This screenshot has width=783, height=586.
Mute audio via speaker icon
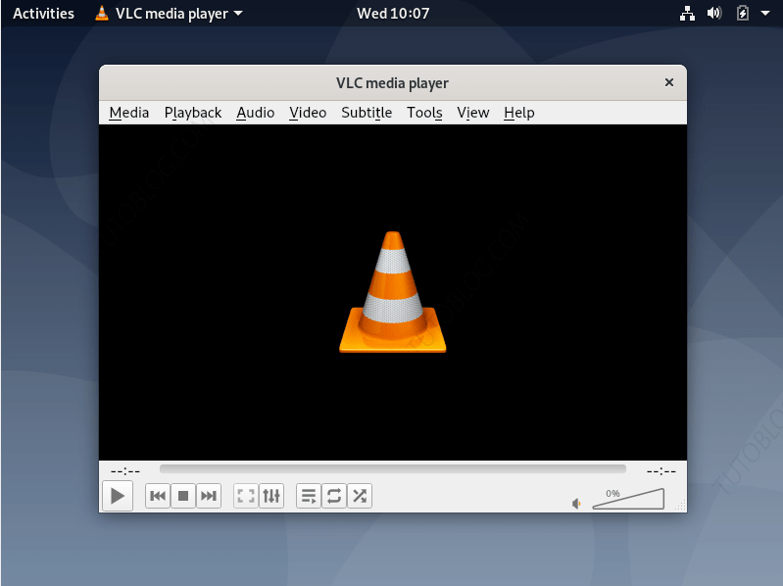click(x=576, y=504)
